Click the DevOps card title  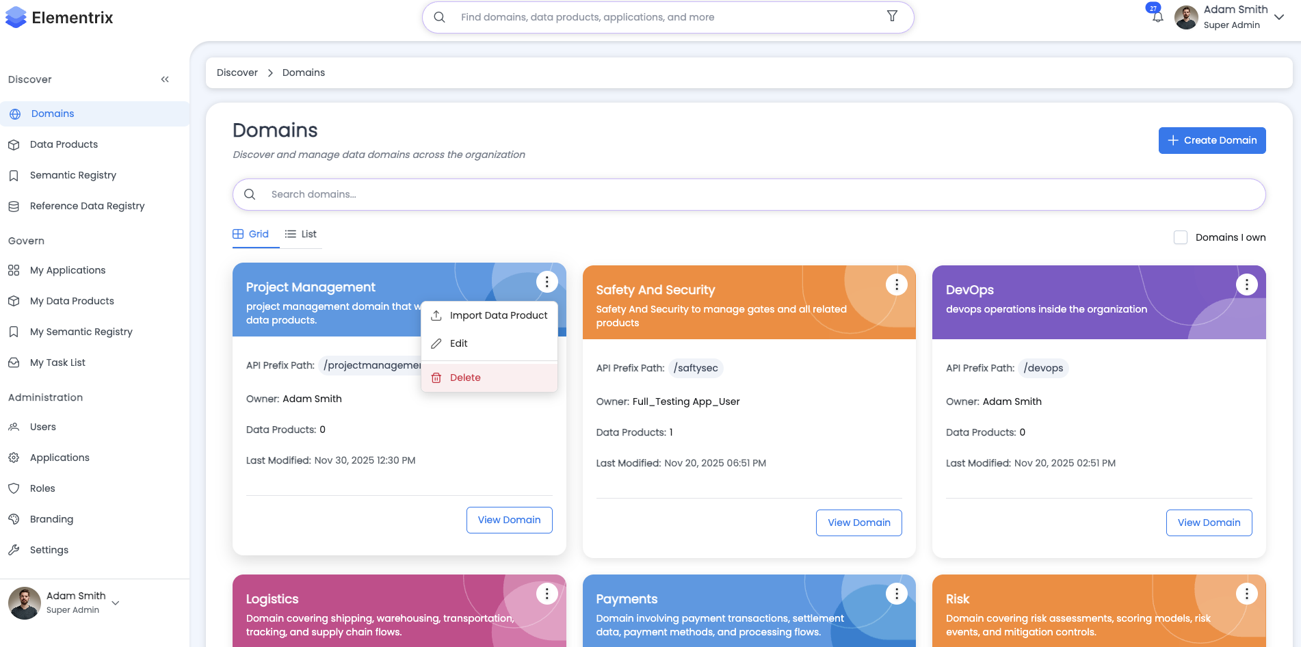coord(970,290)
